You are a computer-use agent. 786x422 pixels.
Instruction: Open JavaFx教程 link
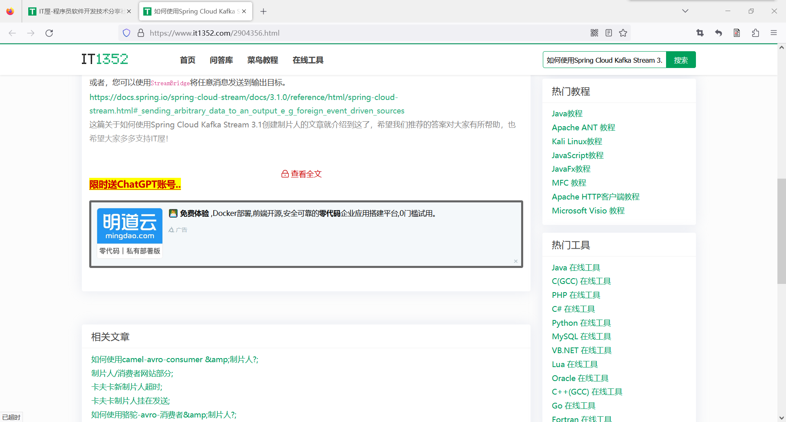point(571,169)
